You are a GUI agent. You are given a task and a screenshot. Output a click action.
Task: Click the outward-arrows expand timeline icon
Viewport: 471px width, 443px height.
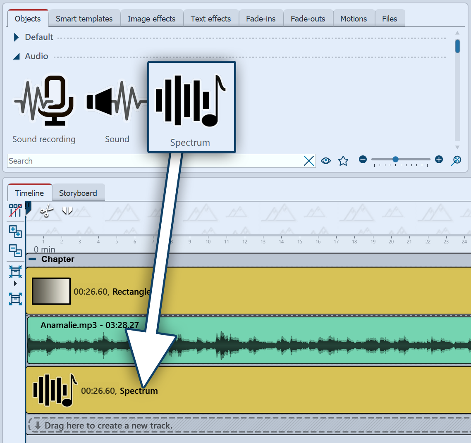[15, 299]
